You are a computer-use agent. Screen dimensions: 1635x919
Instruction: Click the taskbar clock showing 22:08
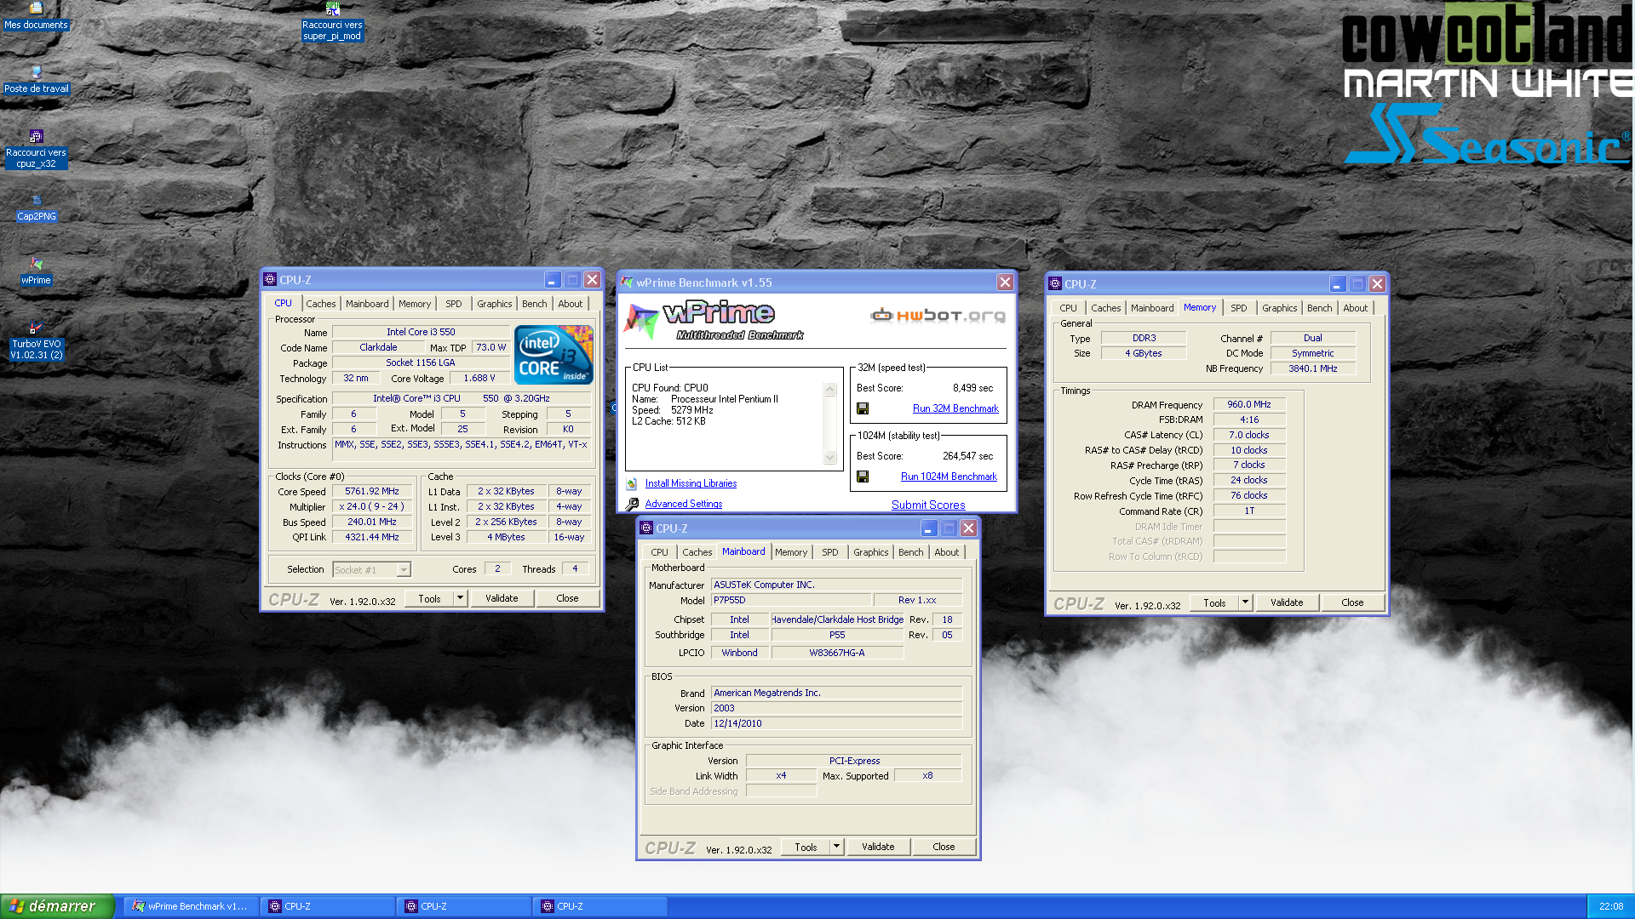(x=1611, y=906)
